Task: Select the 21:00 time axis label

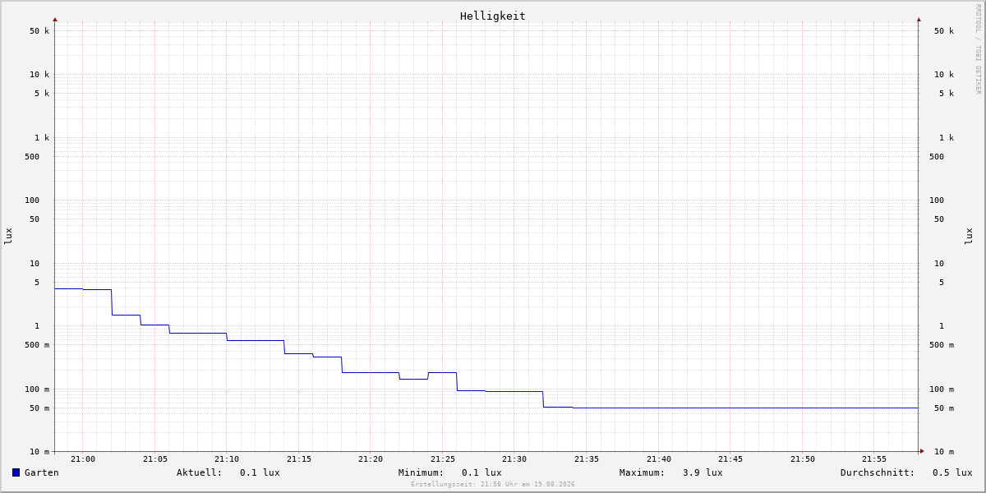Action: (x=83, y=459)
